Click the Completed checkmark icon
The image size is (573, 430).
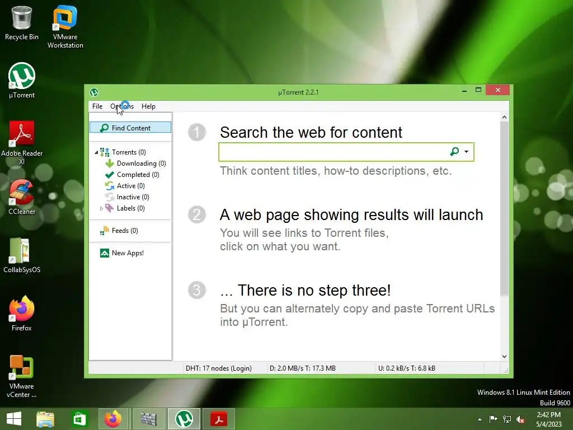pyautogui.click(x=110, y=175)
